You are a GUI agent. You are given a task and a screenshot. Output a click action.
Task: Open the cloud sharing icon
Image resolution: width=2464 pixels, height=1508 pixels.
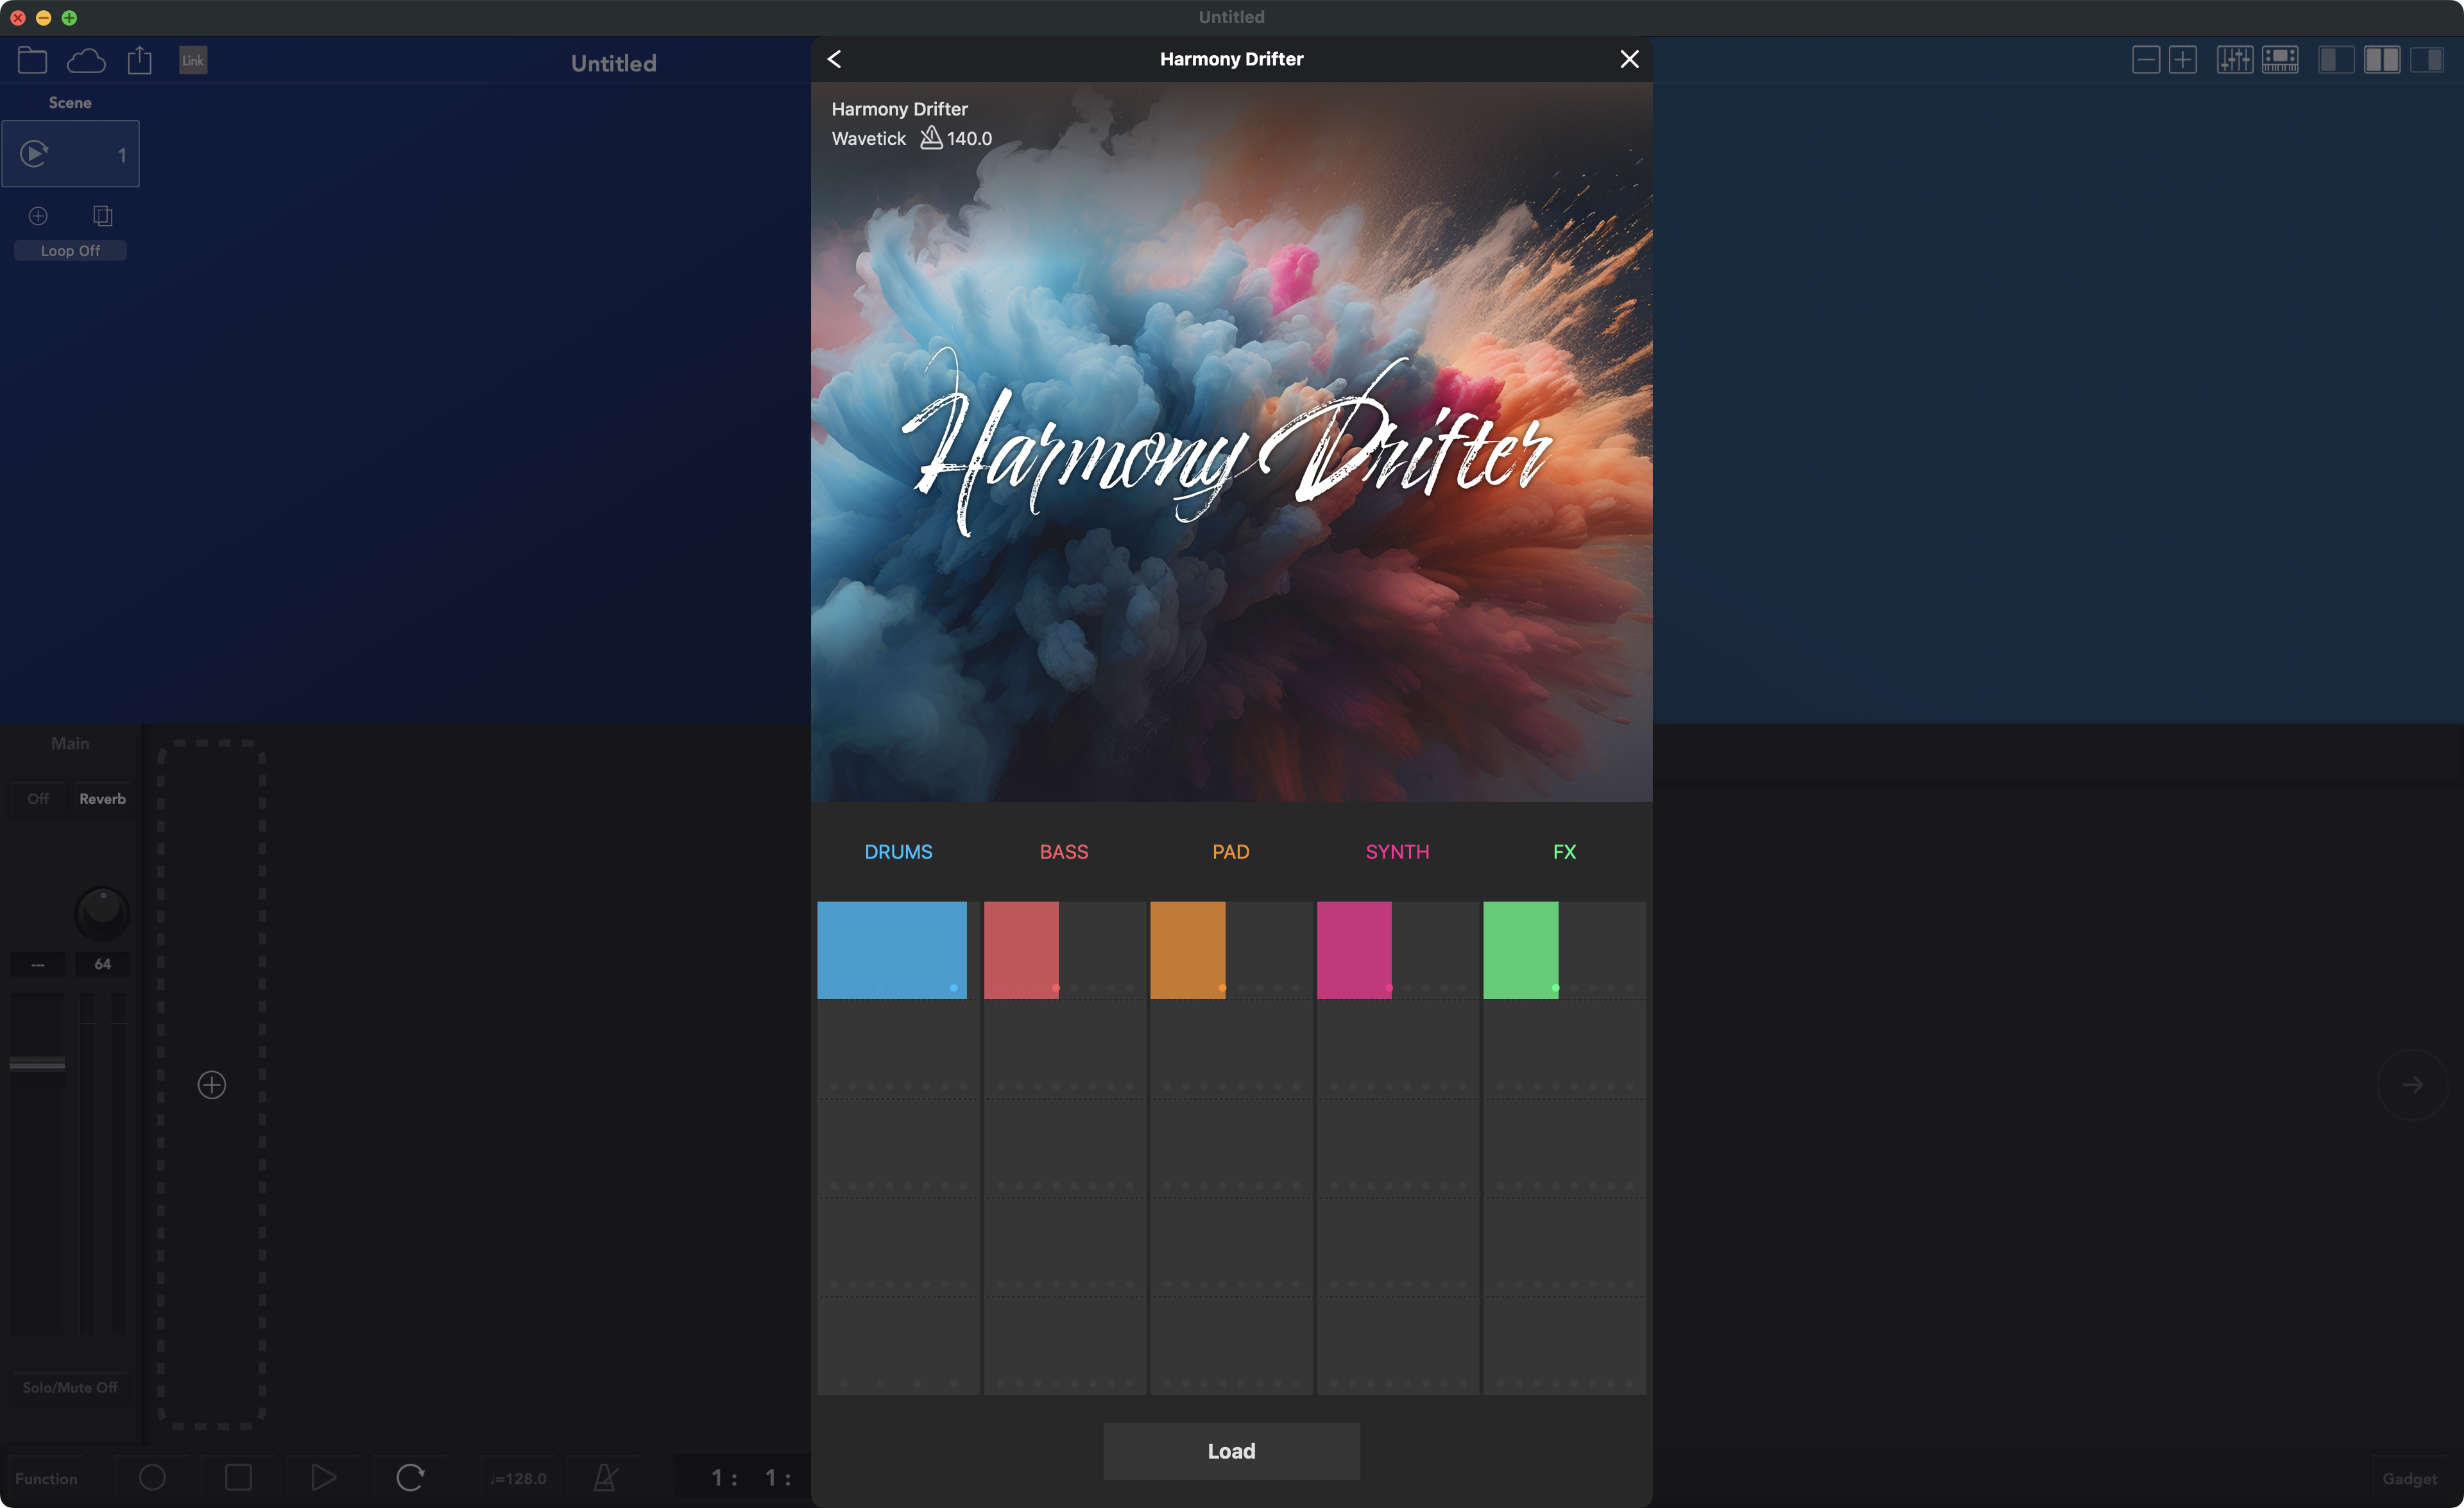[86, 61]
